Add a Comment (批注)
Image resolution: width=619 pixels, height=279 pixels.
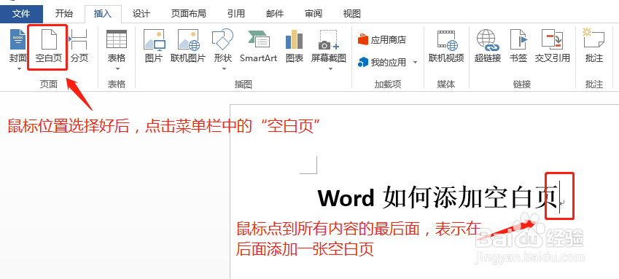[594, 46]
